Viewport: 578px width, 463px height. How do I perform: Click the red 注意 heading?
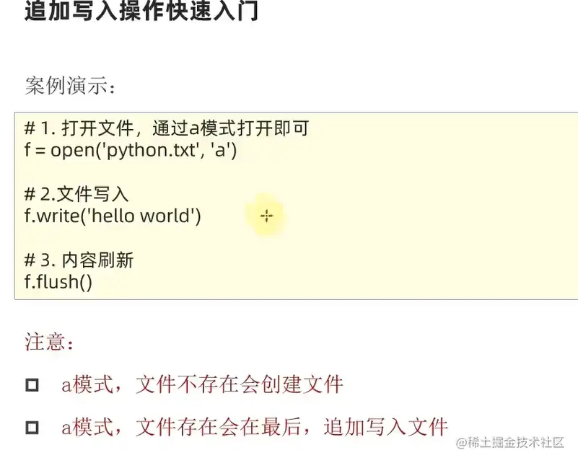[x=49, y=342]
